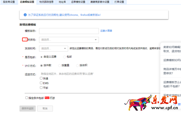Screen dimensions: 181x114
Task: Open help item starting 卖家如何编辑
Action: click(x=172, y=49)
